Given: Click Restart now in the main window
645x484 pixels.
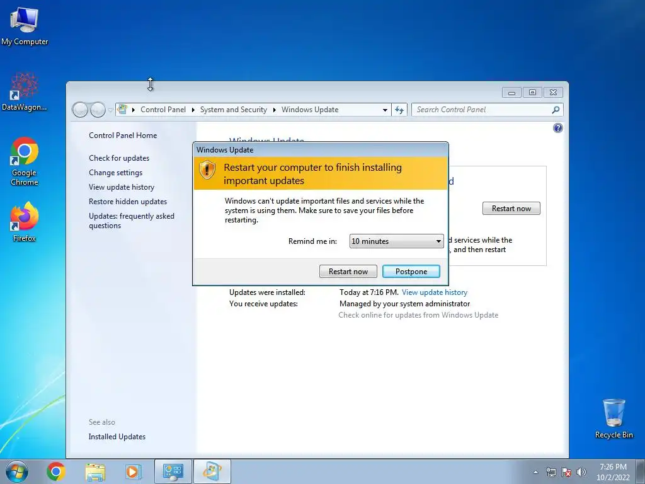Looking at the screenshot, I should point(511,208).
